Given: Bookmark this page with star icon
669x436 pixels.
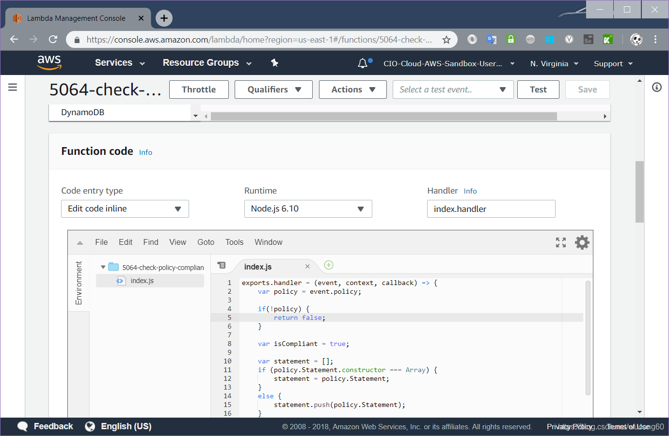Looking at the screenshot, I should point(446,40).
